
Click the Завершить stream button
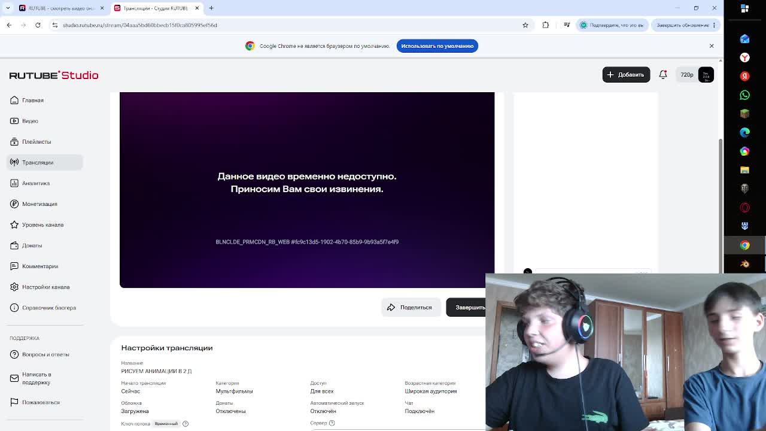[467, 307]
